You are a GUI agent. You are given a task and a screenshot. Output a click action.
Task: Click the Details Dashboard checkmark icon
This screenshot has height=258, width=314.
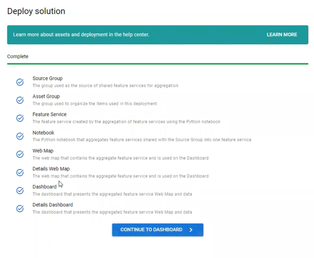pyautogui.click(x=20, y=208)
